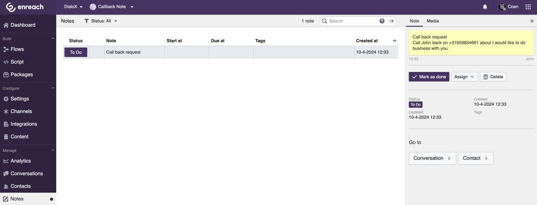
Task: Sort by the Created at column
Action: click(x=367, y=41)
